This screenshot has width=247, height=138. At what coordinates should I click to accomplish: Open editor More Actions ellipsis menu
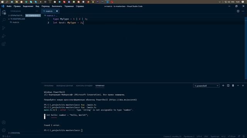243,11
